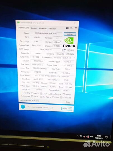The height and width of the screenshot is (151, 113).
Task: Click the Bus Interface PCIe field
Action: coord(62,58)
